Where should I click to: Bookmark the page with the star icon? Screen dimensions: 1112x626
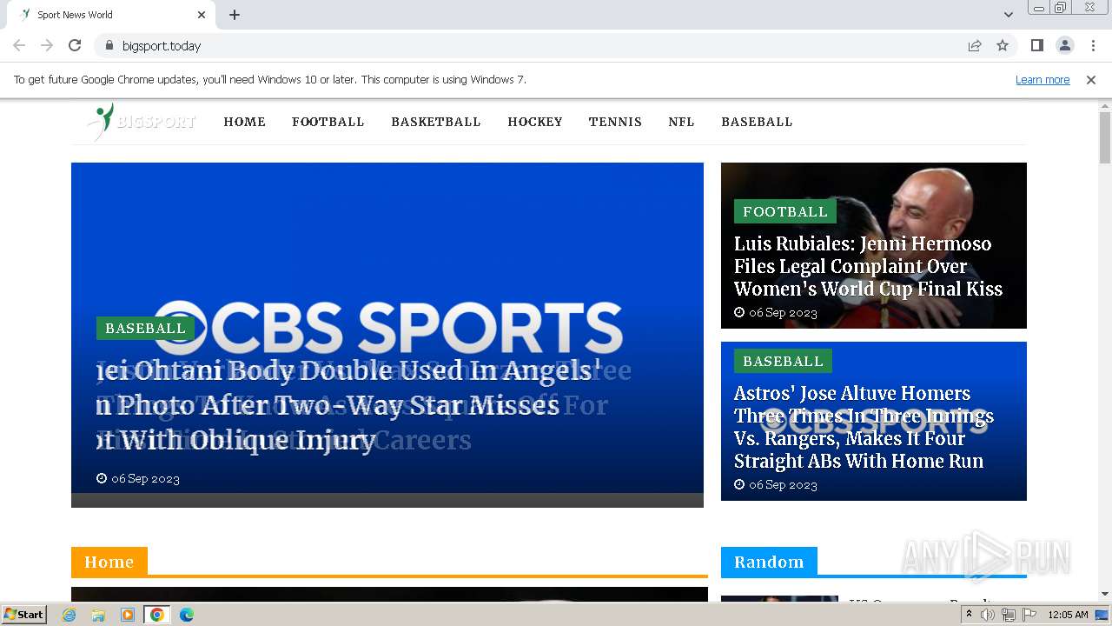(x=1003, y=45)
